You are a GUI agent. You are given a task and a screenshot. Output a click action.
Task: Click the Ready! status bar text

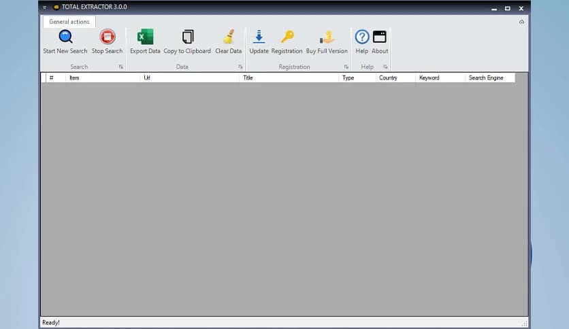51,322
